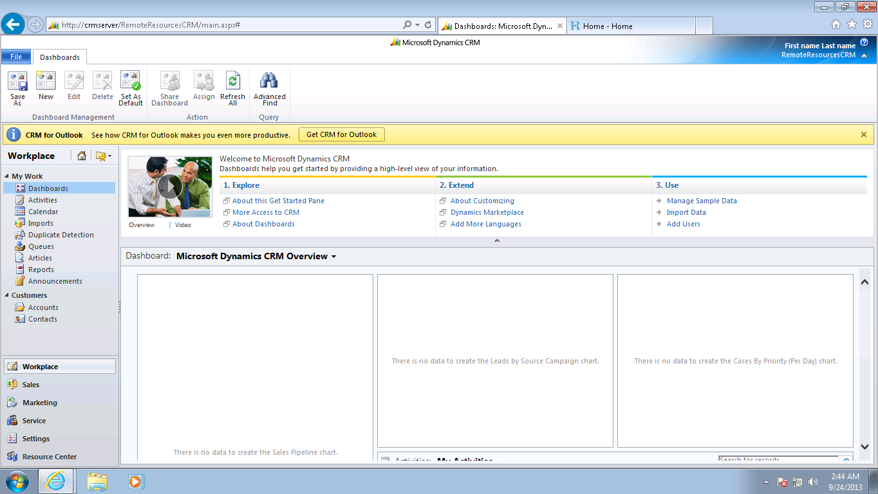Set current dashboard as default

click(130, 87)
